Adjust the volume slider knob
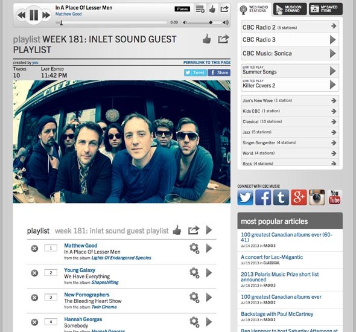356x332 pixels. click(x=211, y=22)
